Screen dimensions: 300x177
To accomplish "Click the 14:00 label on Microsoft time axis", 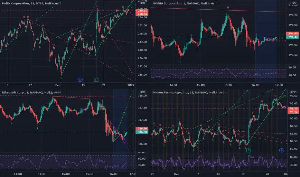I will point(18,174).
